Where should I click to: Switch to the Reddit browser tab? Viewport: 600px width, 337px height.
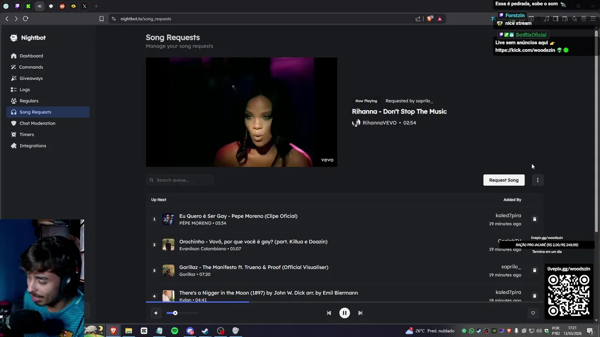point(62,6)
